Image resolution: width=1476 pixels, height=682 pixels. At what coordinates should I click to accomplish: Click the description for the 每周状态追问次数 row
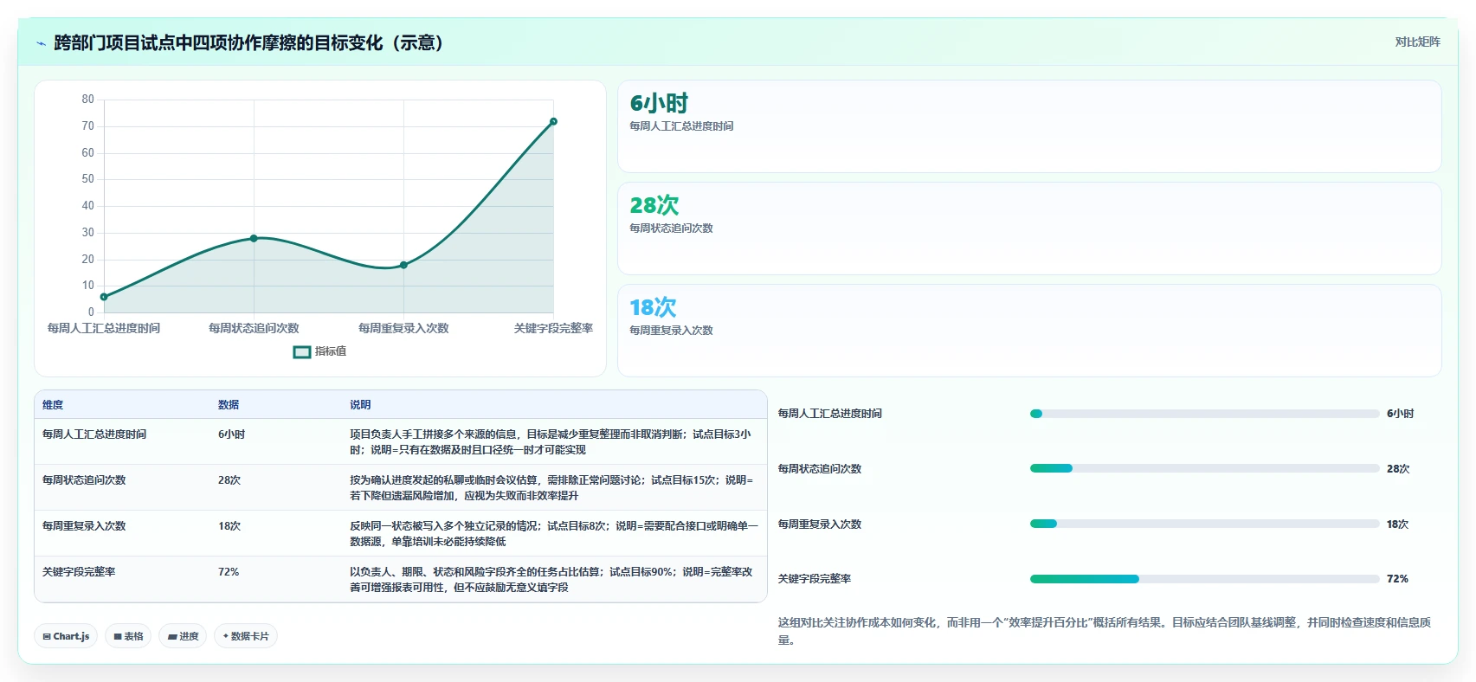(x=551, y=488)
